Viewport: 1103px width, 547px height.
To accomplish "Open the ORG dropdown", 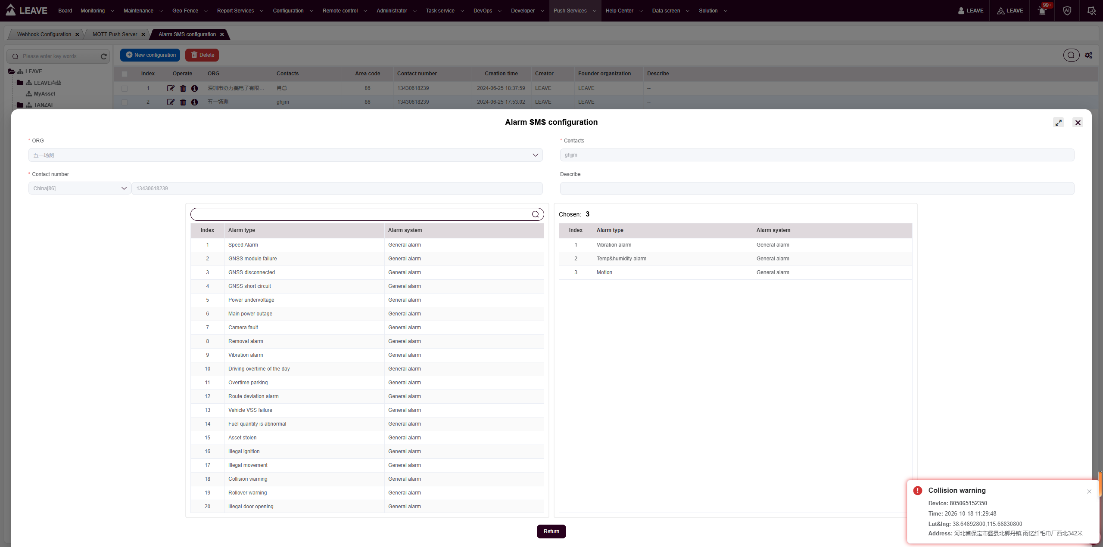I will coord(285,155).
